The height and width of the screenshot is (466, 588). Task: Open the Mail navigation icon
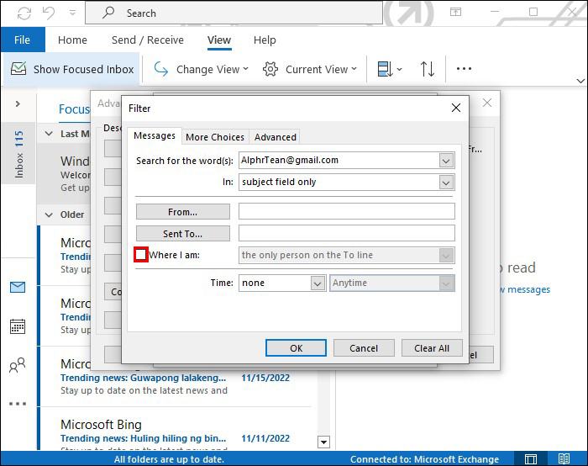coord(18,288)
